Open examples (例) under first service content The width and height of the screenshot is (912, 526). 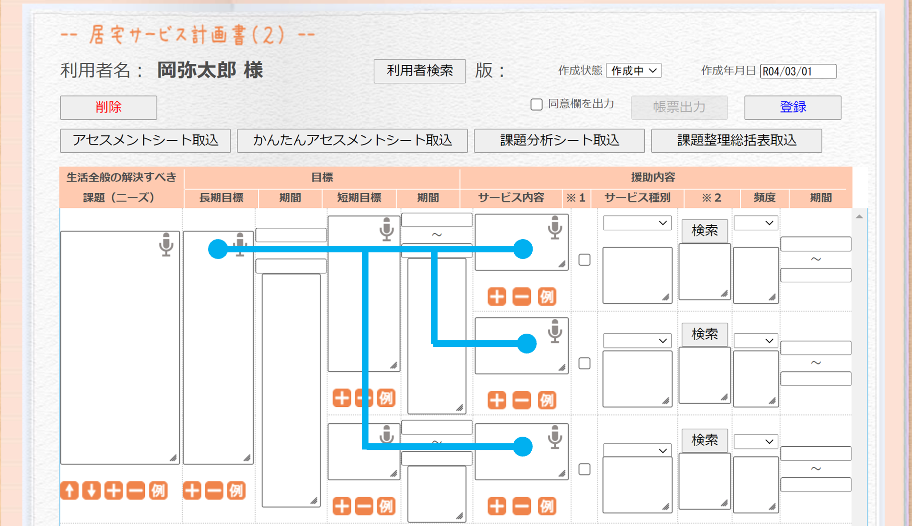point(547,297)
